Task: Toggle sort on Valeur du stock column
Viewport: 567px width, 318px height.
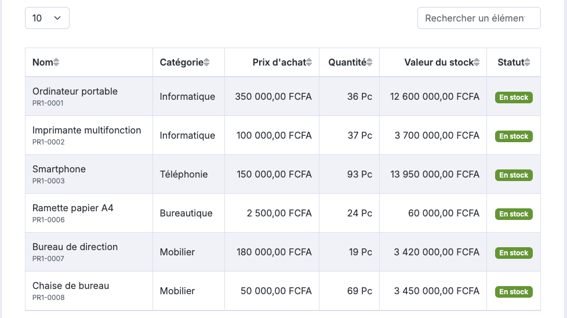Action: tap(477, 62)
